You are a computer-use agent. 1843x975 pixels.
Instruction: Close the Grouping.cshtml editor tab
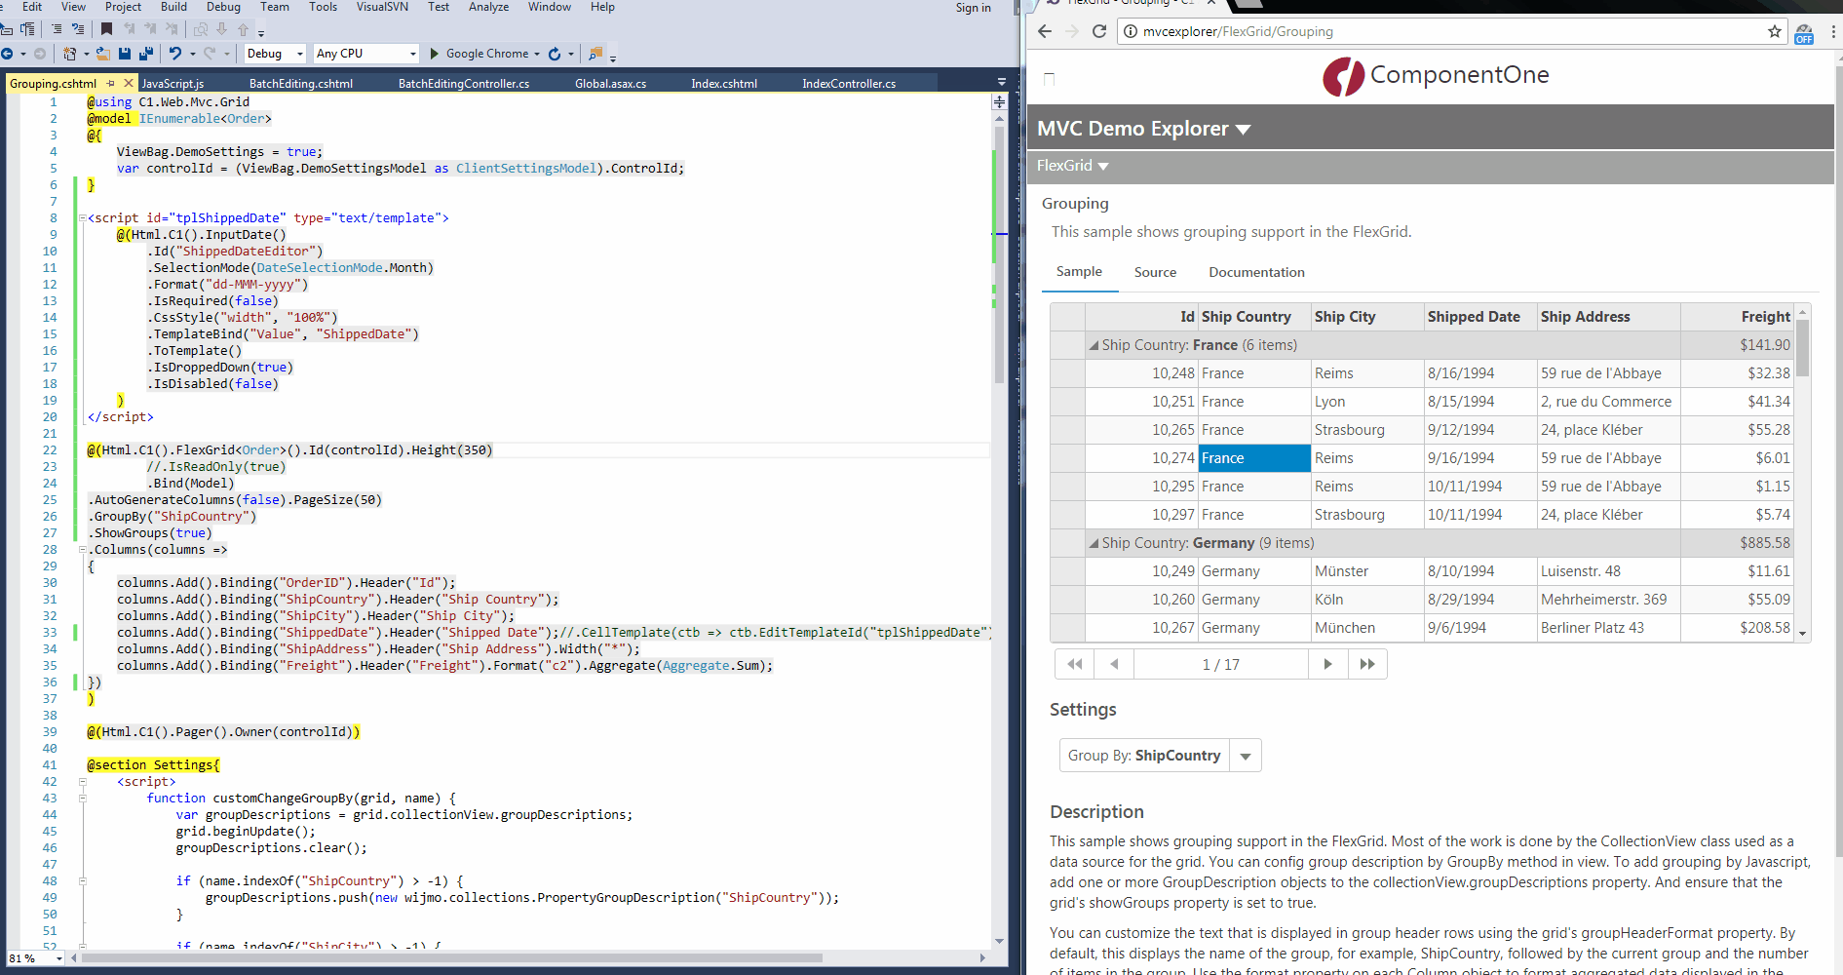(x=129, y=84)
